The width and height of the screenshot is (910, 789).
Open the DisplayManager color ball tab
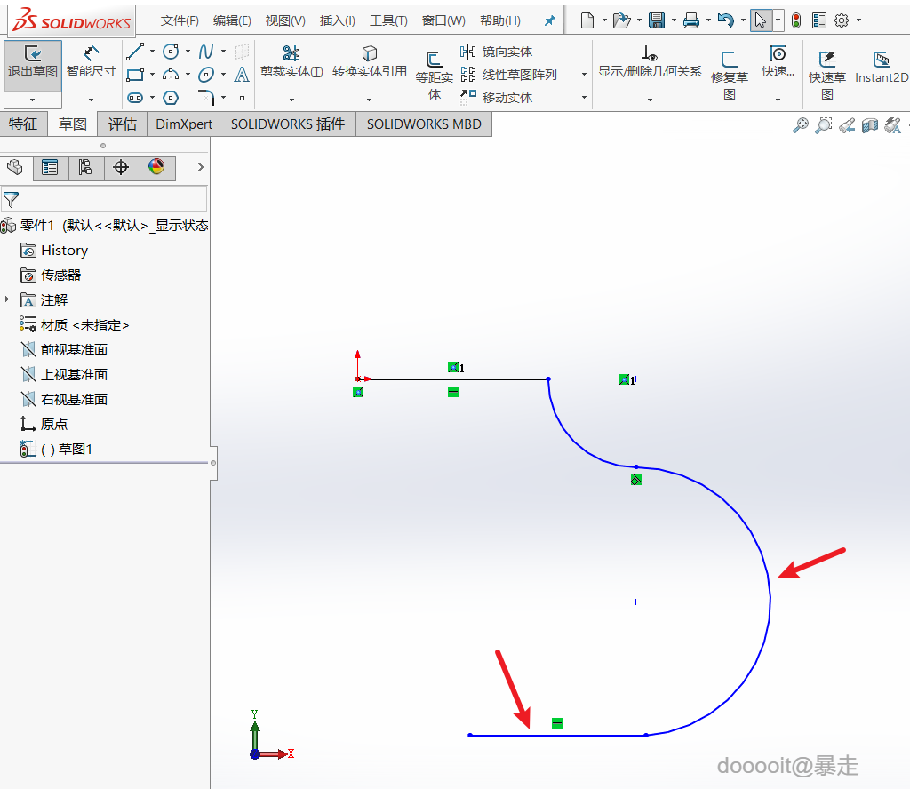coord(156,167)
